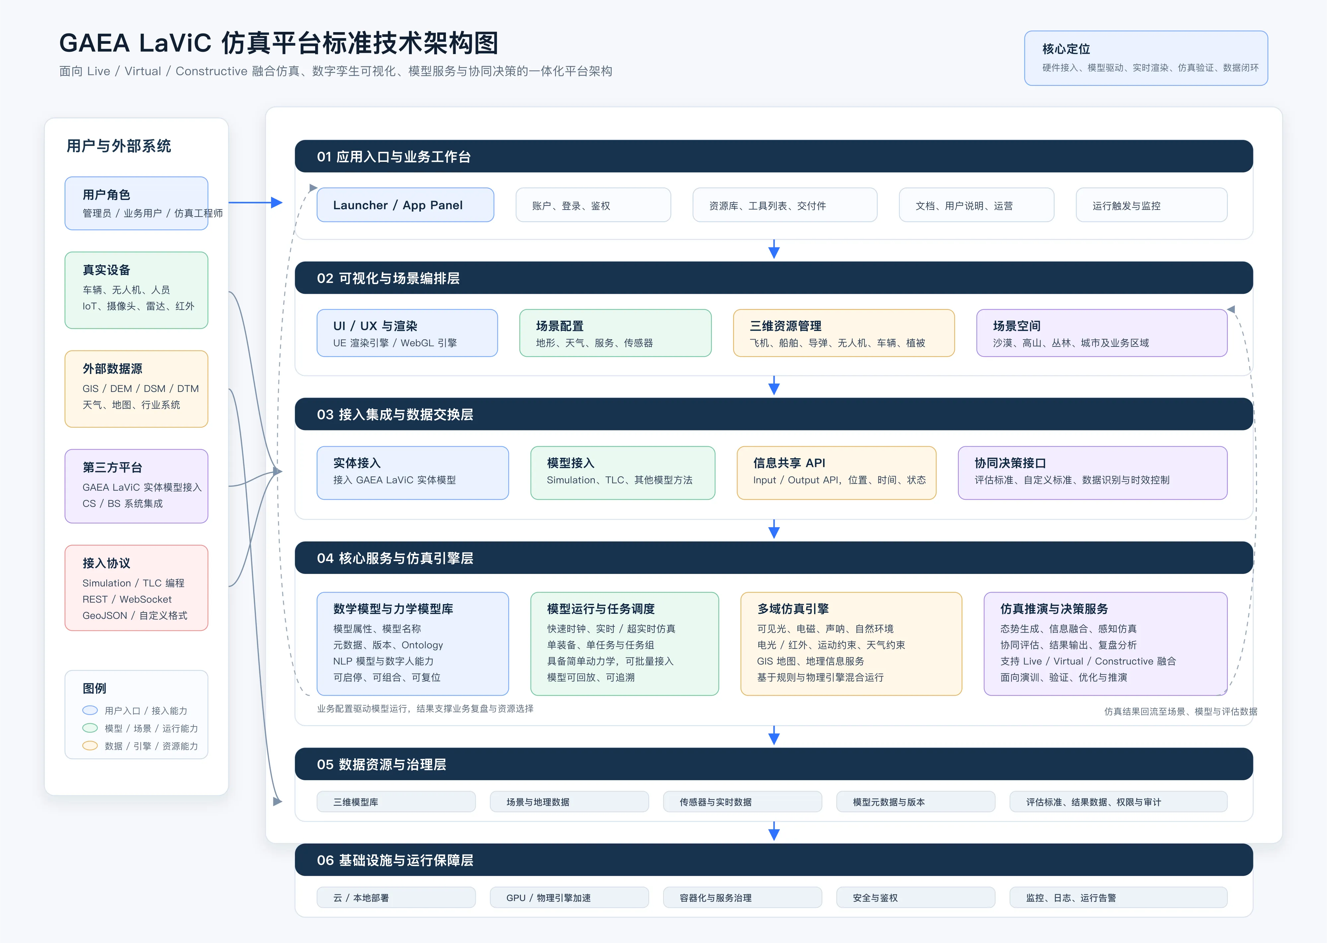Click the 核心定位 card

point(1146,58)
